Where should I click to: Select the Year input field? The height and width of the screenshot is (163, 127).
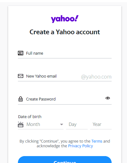pos(101,124)
